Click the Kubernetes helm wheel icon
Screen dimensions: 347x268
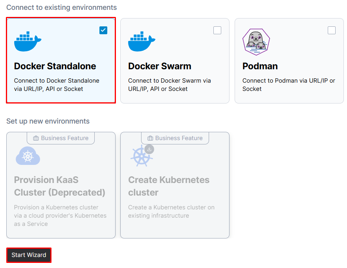(141, 156)
